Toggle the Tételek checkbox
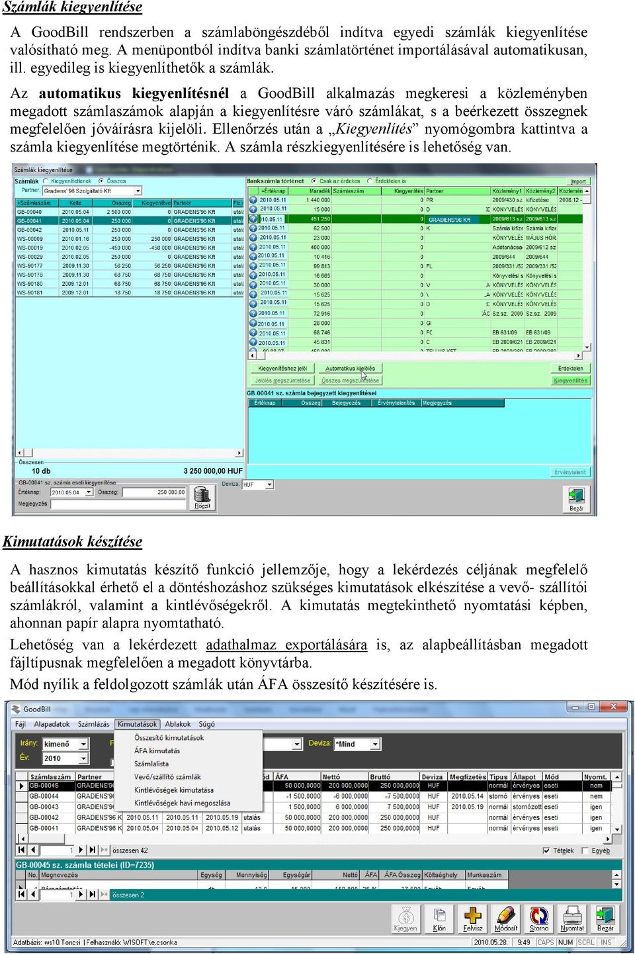This screenshot has width=635, height=955. click(x=546, y=850)
